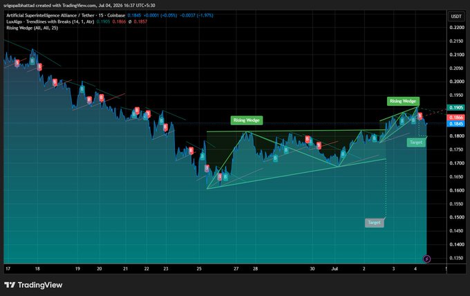Click 0.1800 on the price axis
The width and height of the screenshot is (470, 296).
[x=456, y=136]
